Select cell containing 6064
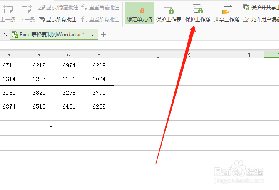The width and height of the screenshot is (279, 190). (x=99, y=79)
